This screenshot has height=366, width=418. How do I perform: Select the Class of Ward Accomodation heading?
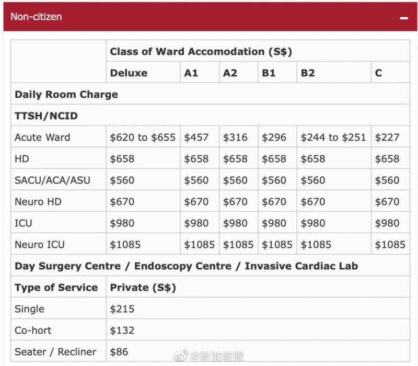coord(201,51)
